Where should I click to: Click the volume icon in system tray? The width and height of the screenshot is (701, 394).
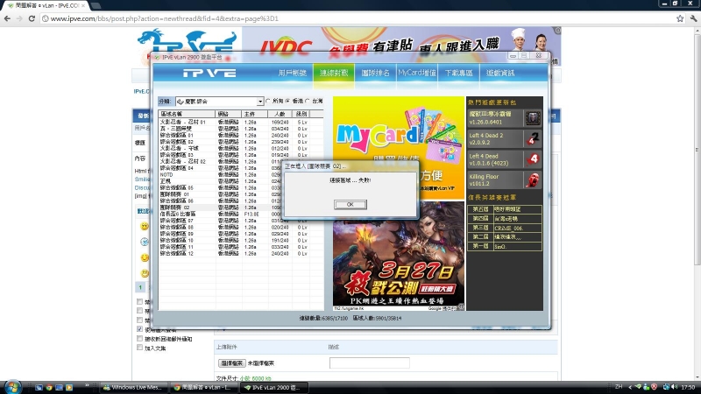point(674,387)
